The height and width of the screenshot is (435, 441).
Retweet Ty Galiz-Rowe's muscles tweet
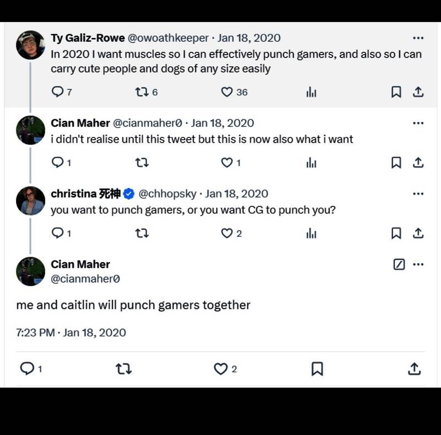(x=142, y=92)
